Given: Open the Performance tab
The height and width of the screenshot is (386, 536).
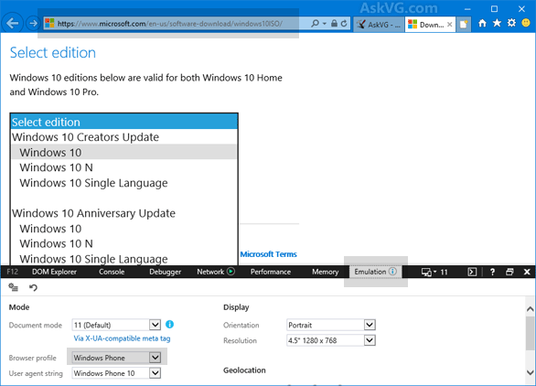Looking at the screenshot, I should click(271, 272).
